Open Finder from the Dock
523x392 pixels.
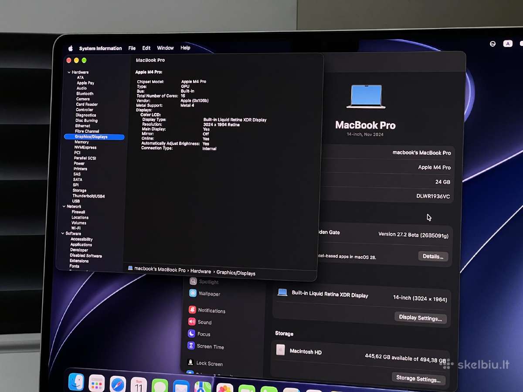click(x=76, y=382)
